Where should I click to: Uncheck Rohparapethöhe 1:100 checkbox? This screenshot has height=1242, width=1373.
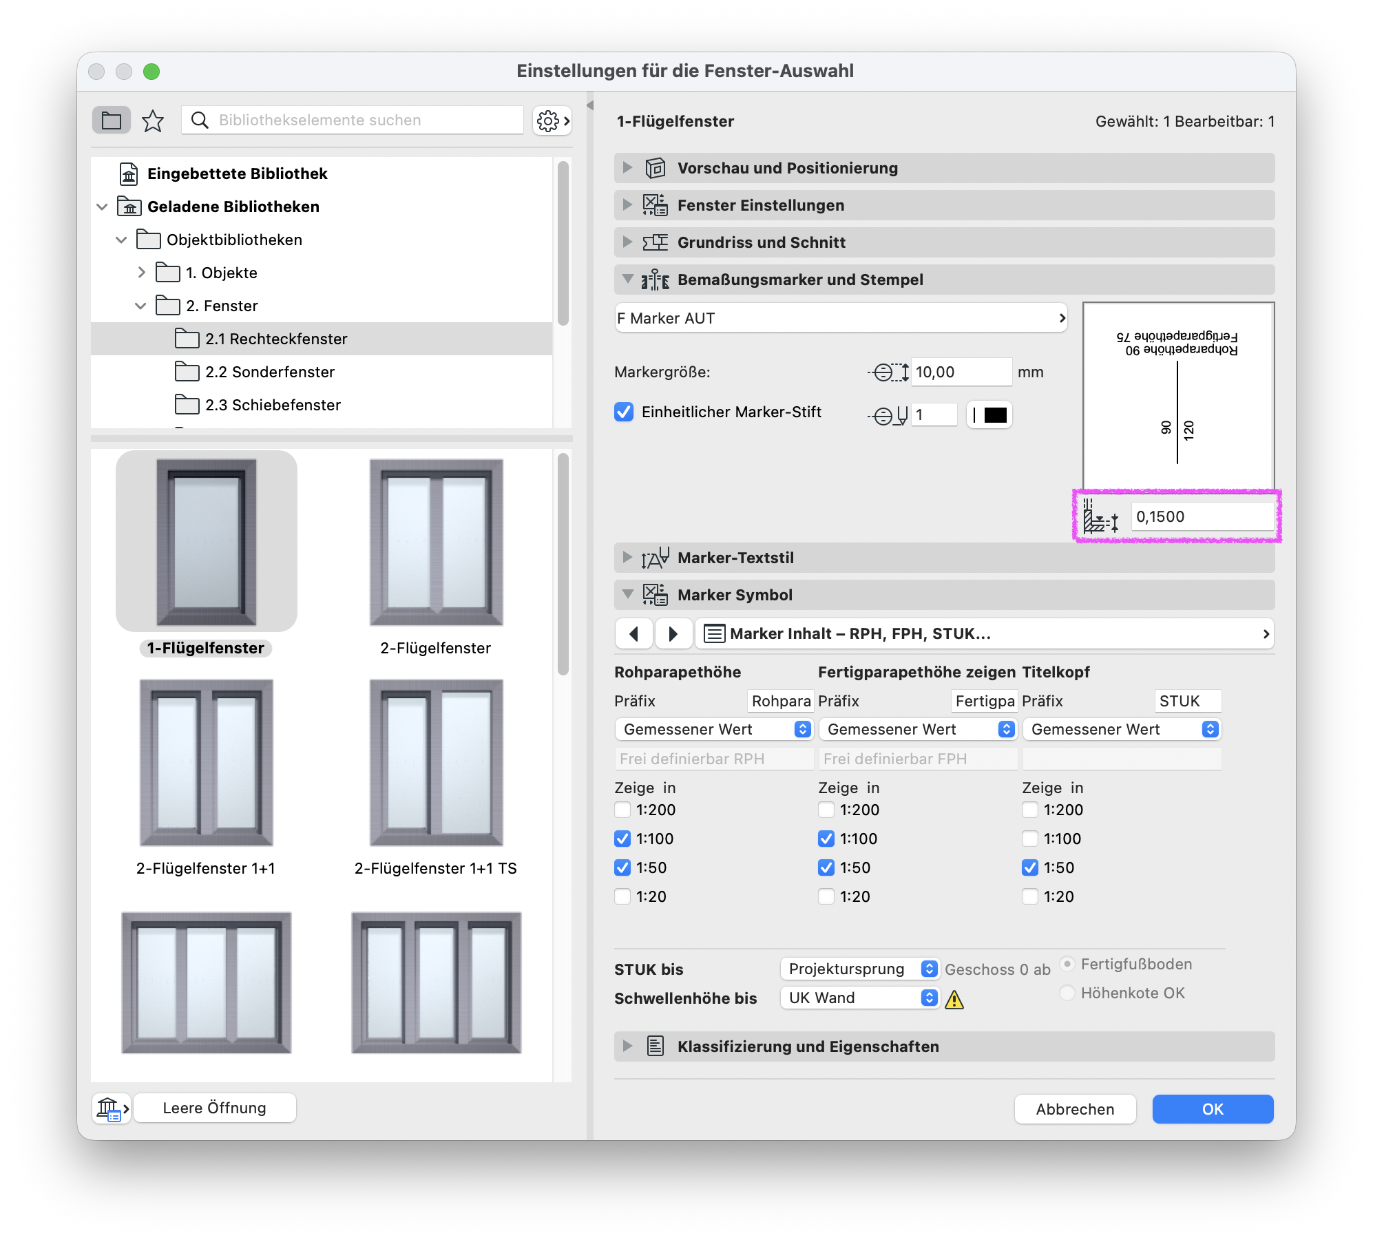pyautogui.click(x=622, y=839)
